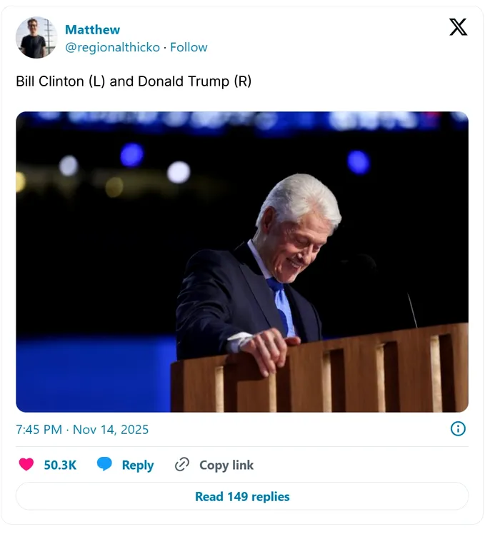Click the X logo icon
Image resolution: width=500 pixels, height=539 pixels.
(x=458, y=27)
